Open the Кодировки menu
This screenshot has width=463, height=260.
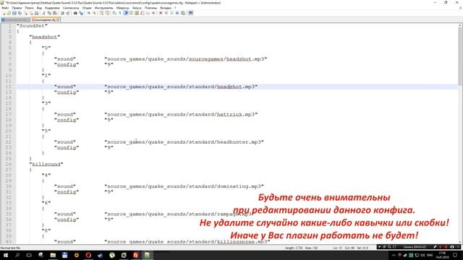point(52,8)
